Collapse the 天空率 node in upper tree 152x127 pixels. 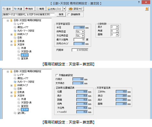[12, 45]
